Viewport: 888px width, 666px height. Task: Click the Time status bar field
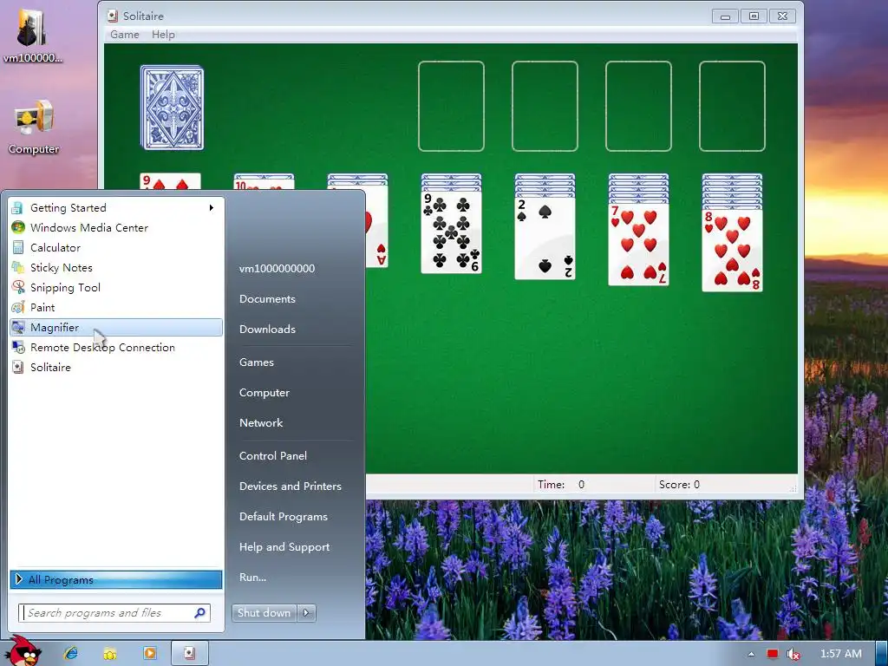[x=593, y=485]
